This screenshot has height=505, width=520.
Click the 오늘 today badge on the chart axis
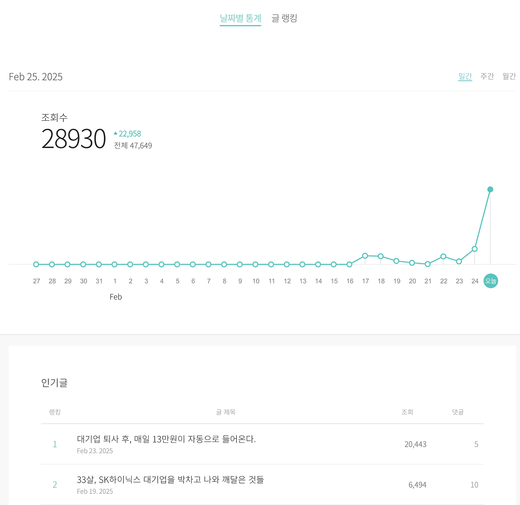click(x=491, y=281)
